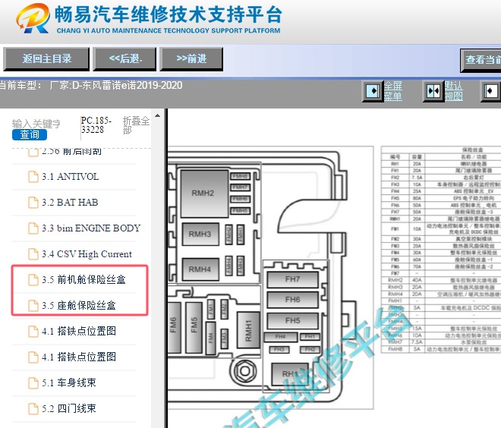This screenshot has width=501, height=428.
Task: Open the 3.1 ANTIVOL entry
Action: pos(70,177)
